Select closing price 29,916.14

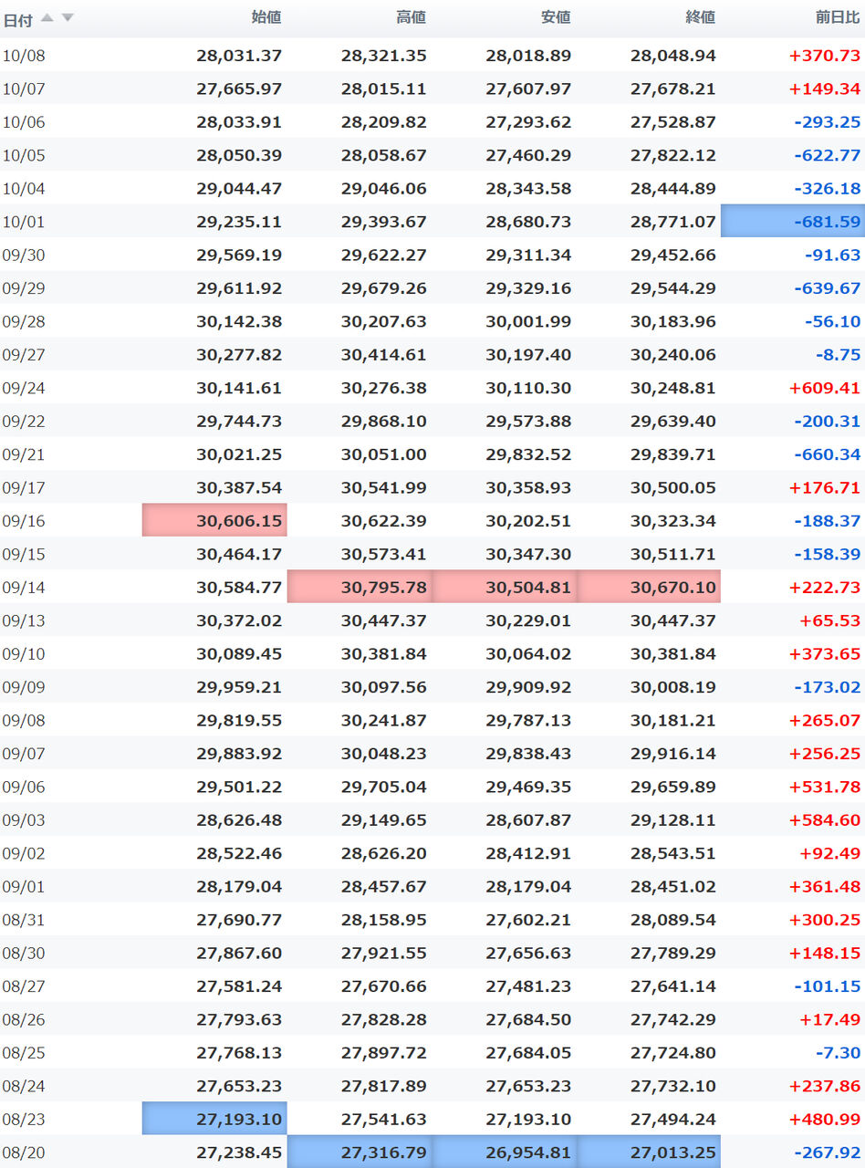click(673, 754)
